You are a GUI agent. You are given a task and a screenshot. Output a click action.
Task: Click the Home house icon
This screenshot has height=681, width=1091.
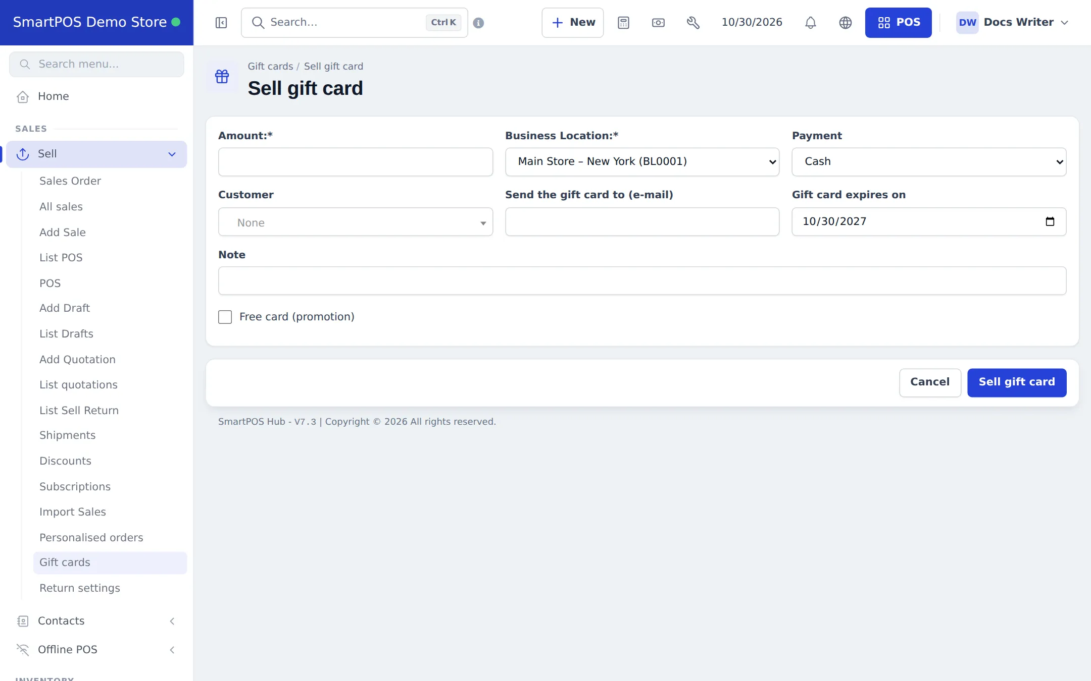pyautogui.click(x=23, y=96)
